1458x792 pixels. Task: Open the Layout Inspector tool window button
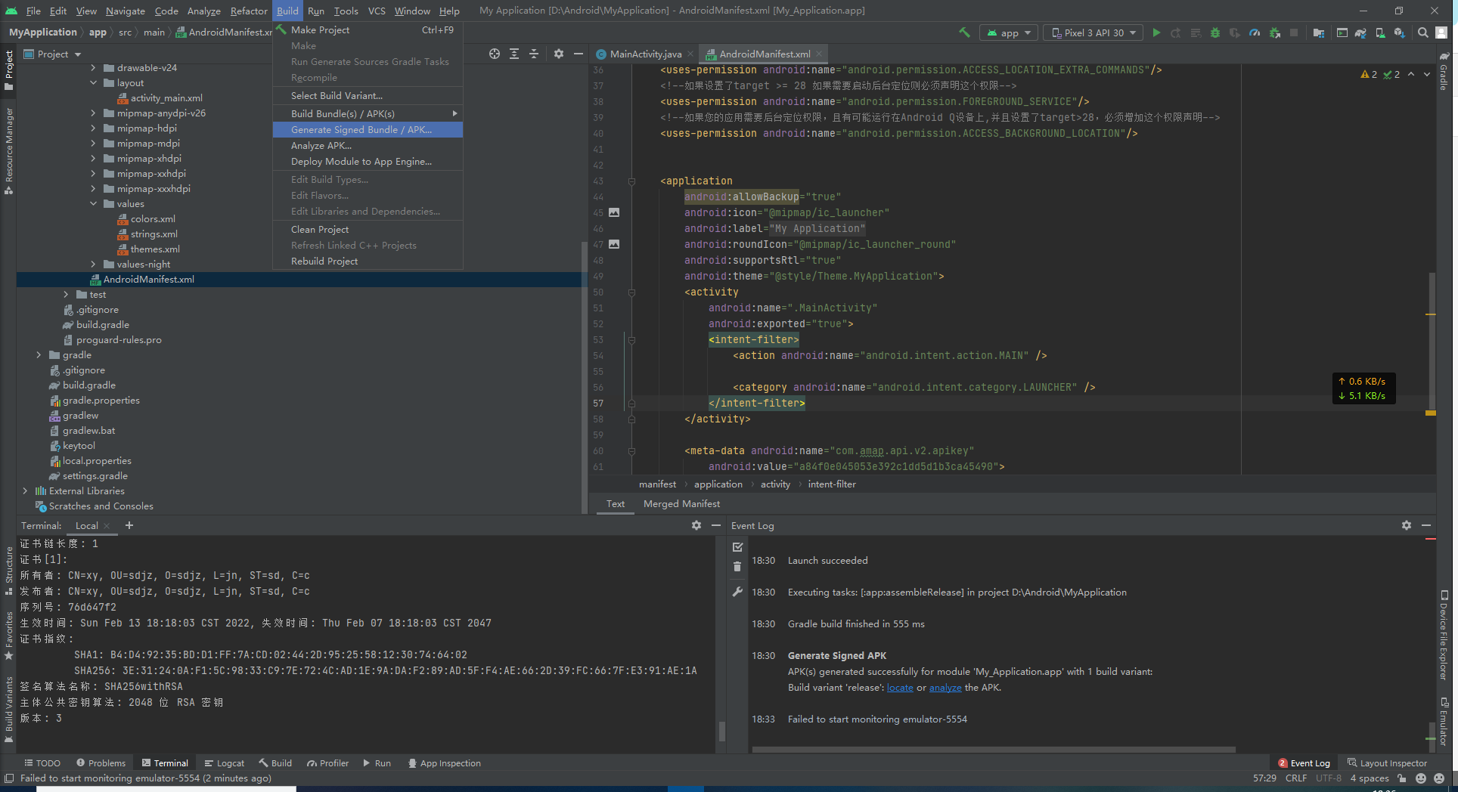tap(1387, 763)
